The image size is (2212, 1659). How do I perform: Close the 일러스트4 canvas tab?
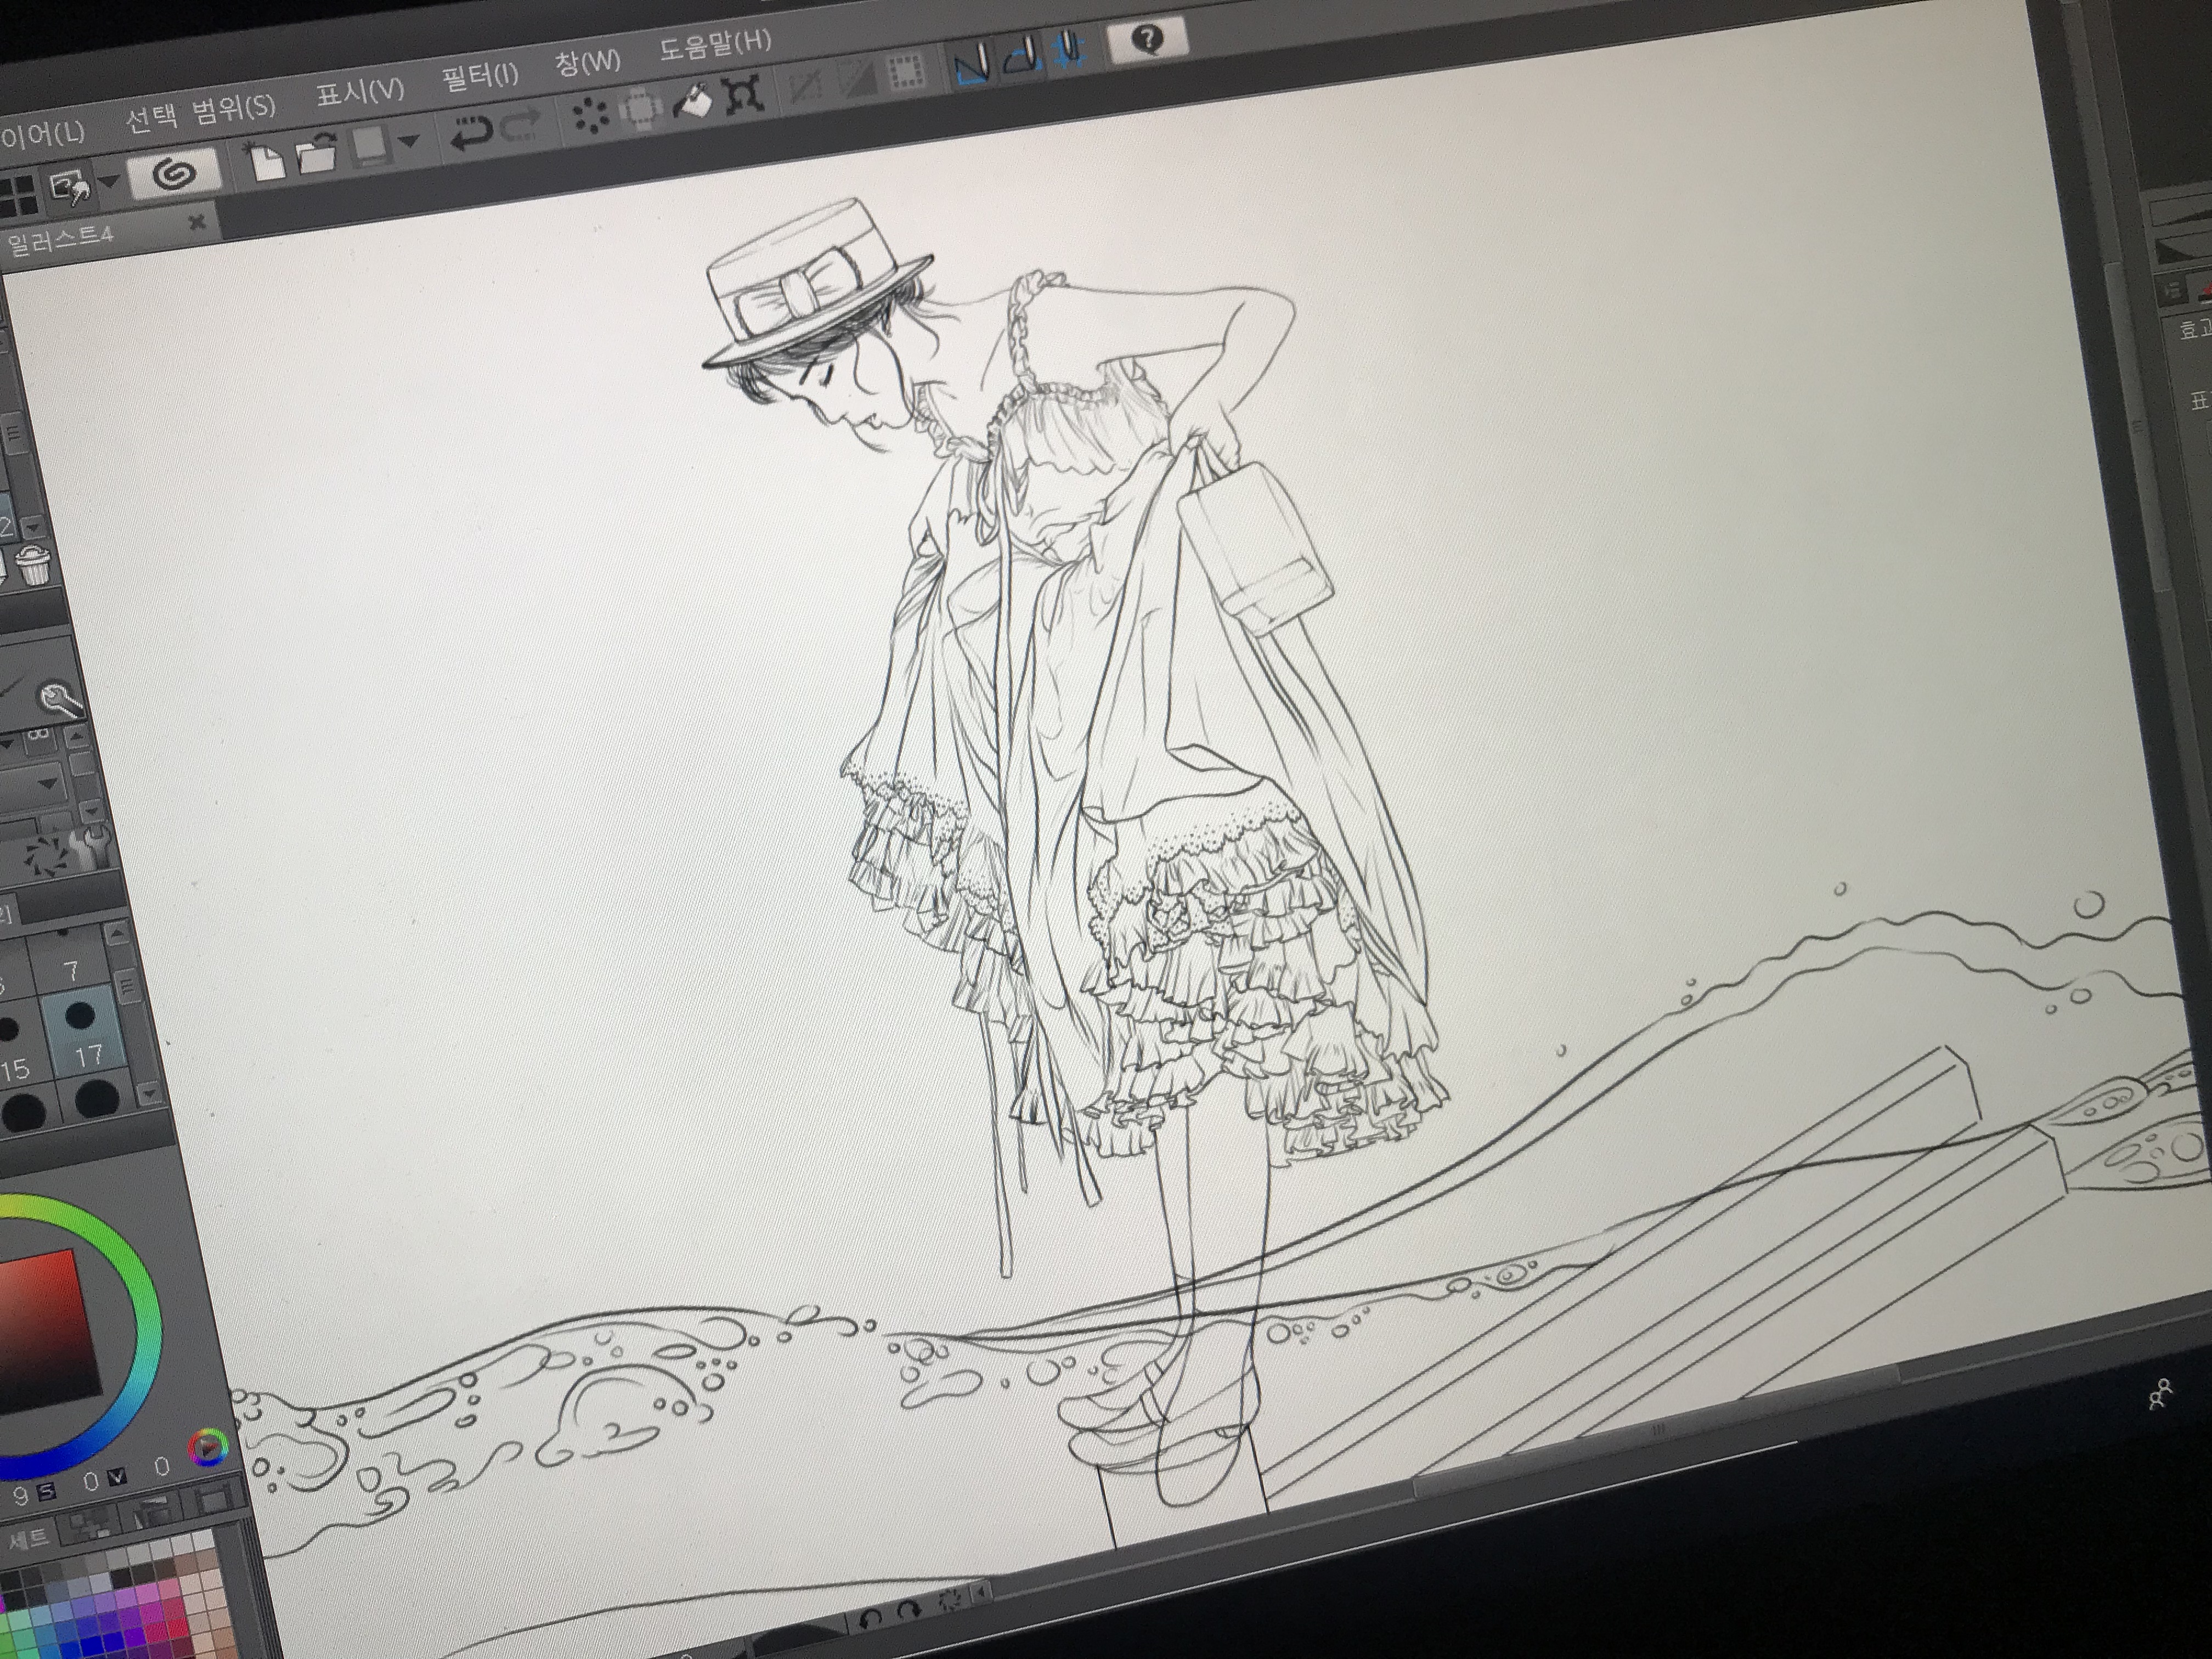[x=197, y=221]
